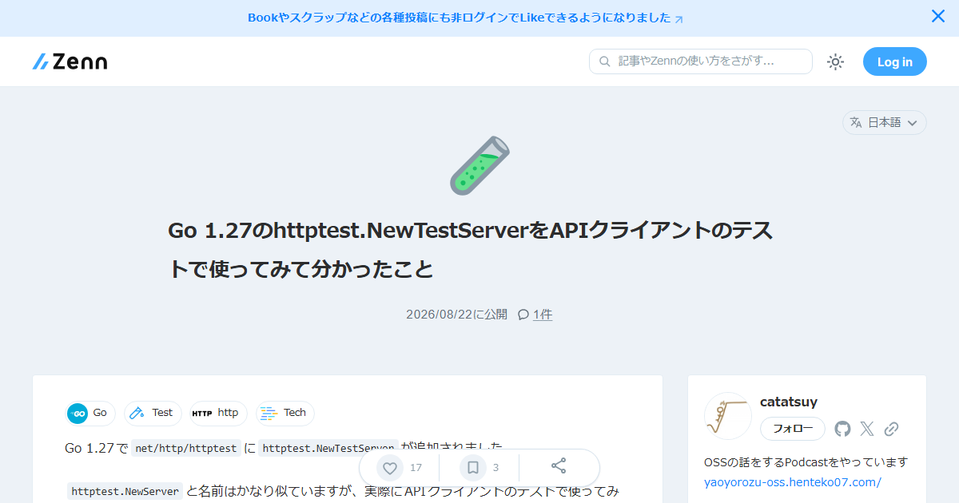
Task: Click the comment bubble icon beside 1件
Action: [523, 315]
